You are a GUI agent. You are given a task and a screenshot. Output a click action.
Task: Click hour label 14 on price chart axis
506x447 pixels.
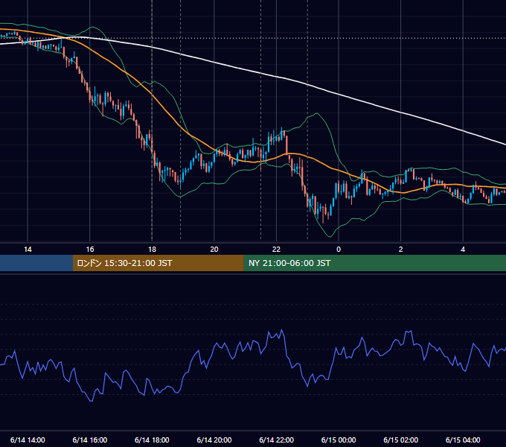[x=28, y=250]
